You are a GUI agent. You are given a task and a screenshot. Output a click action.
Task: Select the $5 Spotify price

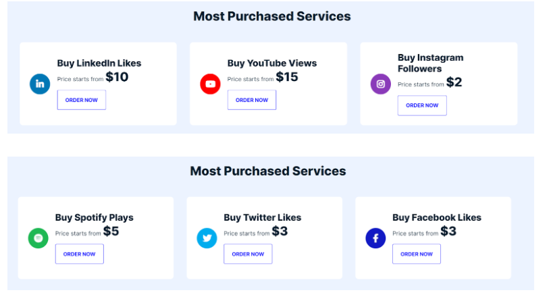pyautogui.click(x=111, y=231)
